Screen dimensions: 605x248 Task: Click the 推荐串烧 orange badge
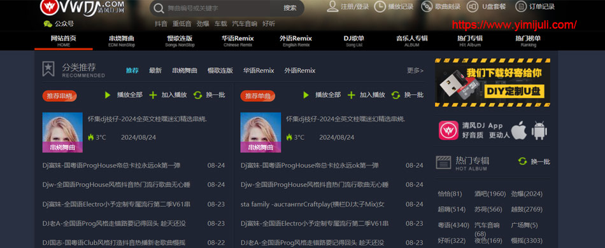(60, 96)
